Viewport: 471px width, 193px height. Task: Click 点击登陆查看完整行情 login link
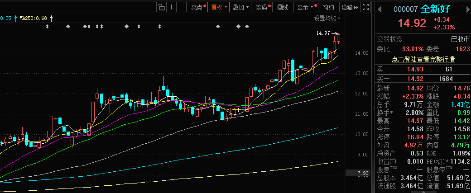click(423, 59)
